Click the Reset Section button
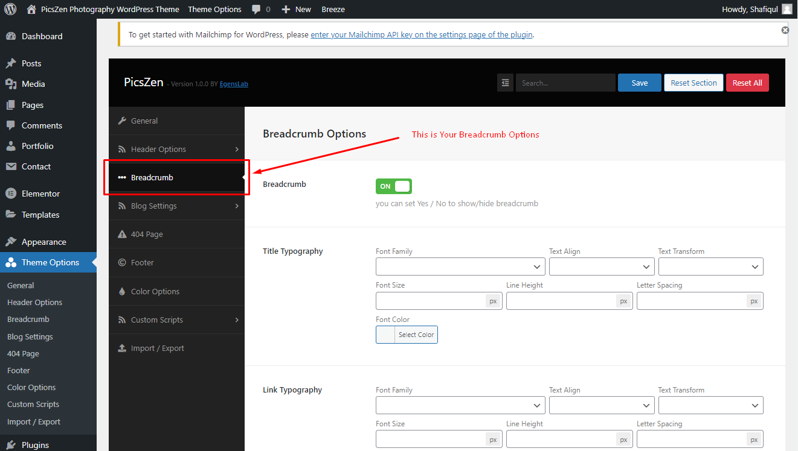Image resolution: width=798 pixels, height=451 pixels. pos(693,83)
